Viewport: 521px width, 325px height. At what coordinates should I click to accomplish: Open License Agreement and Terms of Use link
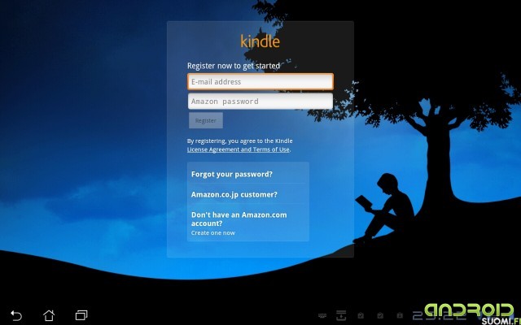(239, 149)
